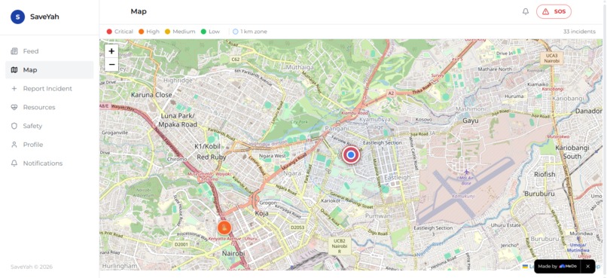Click the 'Hurlingham' map label
Image resolution: width=607 pixels, height=278 pixels.
click(120, 266)
